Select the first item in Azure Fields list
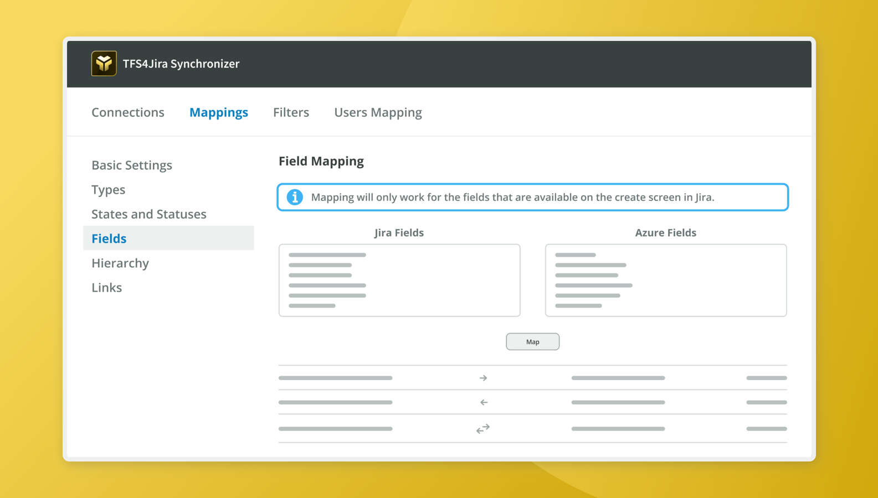The image size is (878, 498). click(x=576, y=255)
